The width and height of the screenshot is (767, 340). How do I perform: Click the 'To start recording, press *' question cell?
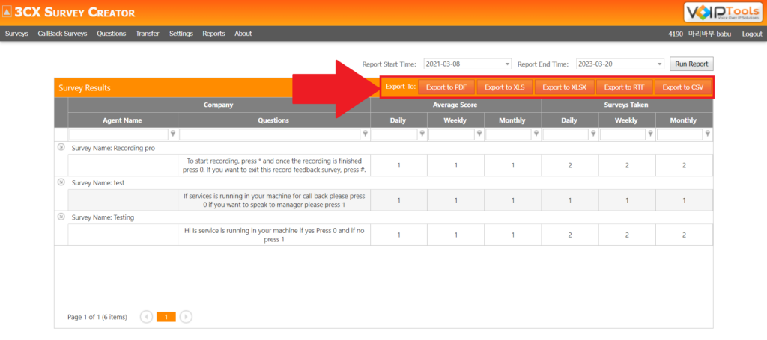(274, 165)
